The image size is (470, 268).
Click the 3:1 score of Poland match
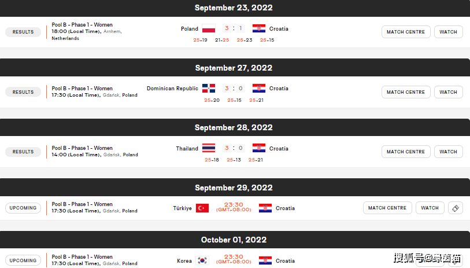click(234, 28)
